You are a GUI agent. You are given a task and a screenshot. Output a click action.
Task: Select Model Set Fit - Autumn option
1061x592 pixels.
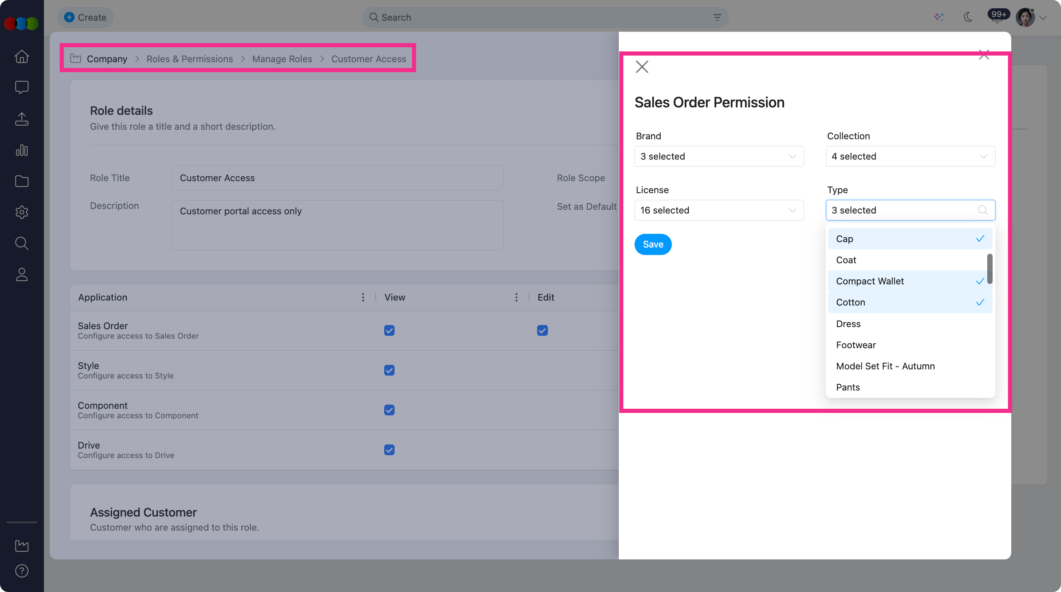click(x=910, y=366)
